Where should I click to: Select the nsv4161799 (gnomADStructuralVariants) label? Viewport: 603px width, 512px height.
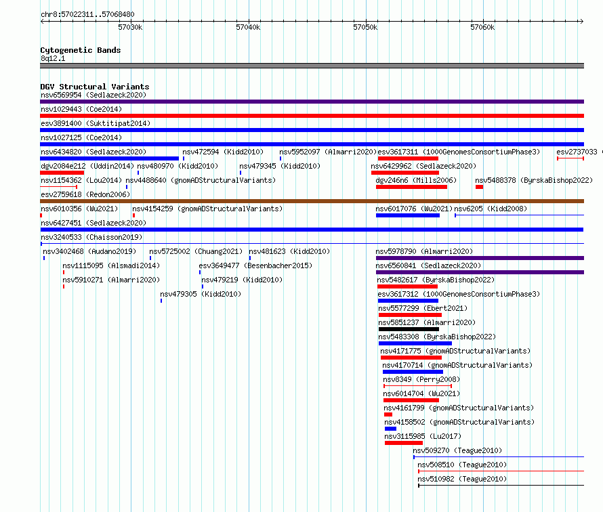click(459, 408)
